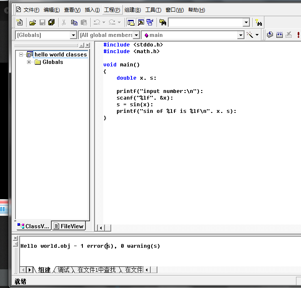The height and width of the screenshot is (288, 301).
Task: Click the s = sin(x) code line
Action: (135, 105)
